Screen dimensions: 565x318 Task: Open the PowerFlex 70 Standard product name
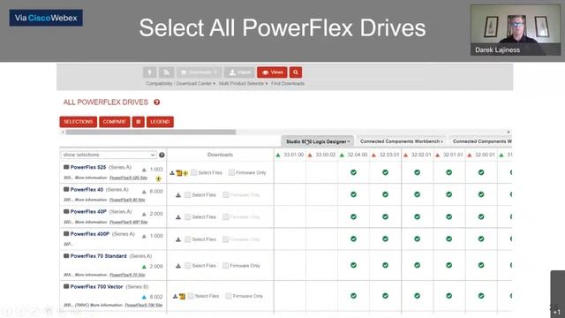coord(98,256)
